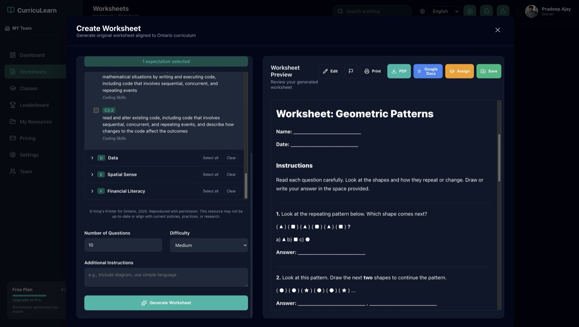Expand the Financial Literacy strand
The width and height of the screenshot is (579, 327).
pyautogui.click(x=92, y=191)
